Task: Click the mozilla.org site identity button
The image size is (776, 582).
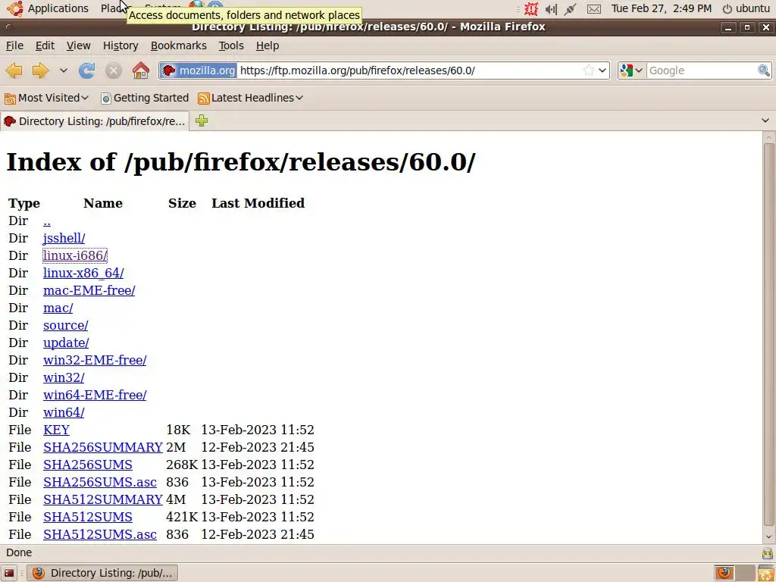Action: click(x=199, y=70)
